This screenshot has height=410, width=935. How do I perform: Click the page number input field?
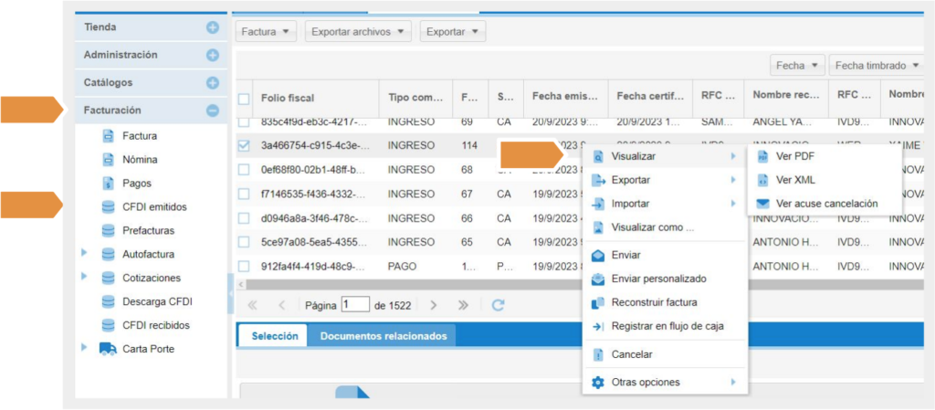pyautogui.click(x=354, y=305)
